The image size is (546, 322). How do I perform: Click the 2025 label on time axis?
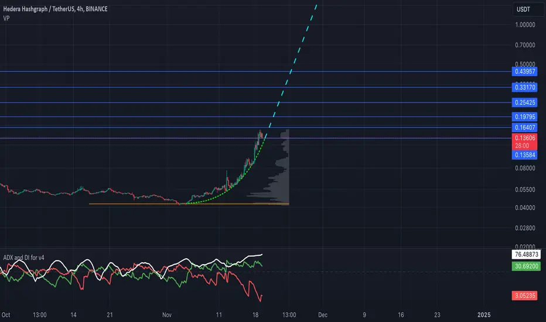tap(484, 315)
